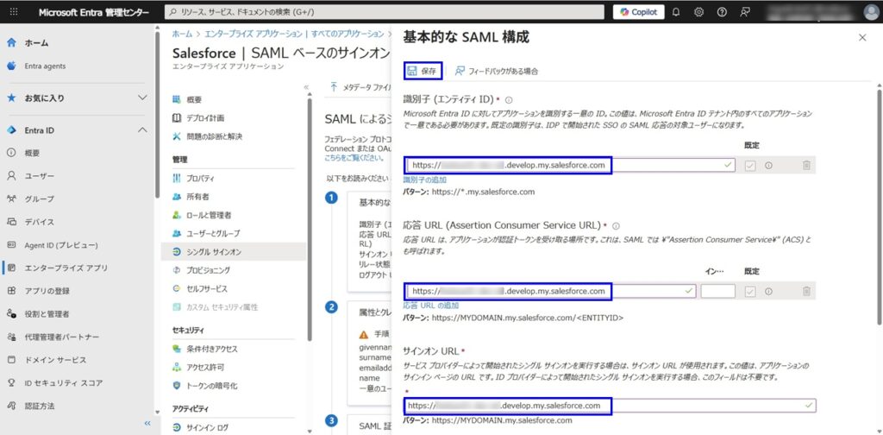Click the Save (保存) button
Viewport: 883px width, 435px height.
tap(423, 71)
